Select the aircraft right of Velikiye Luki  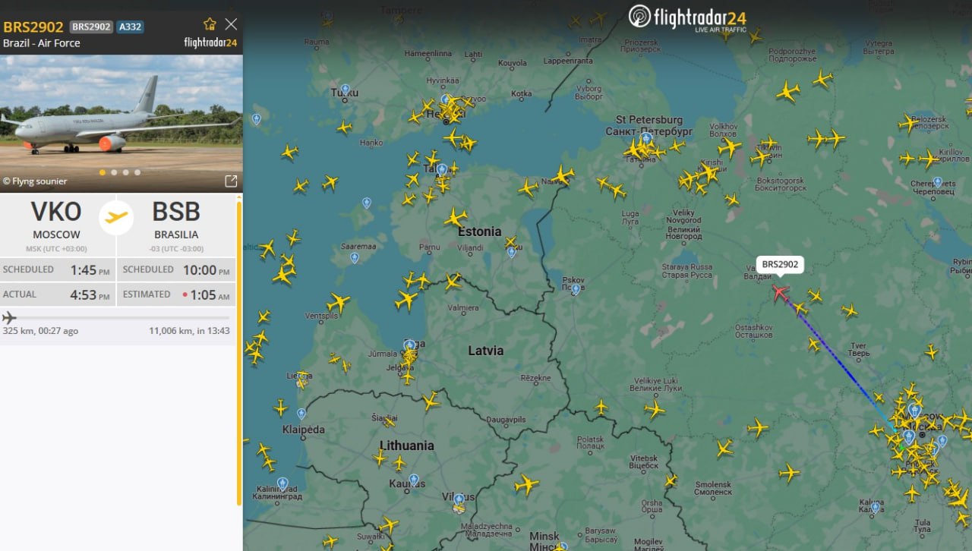pos(654,410)
